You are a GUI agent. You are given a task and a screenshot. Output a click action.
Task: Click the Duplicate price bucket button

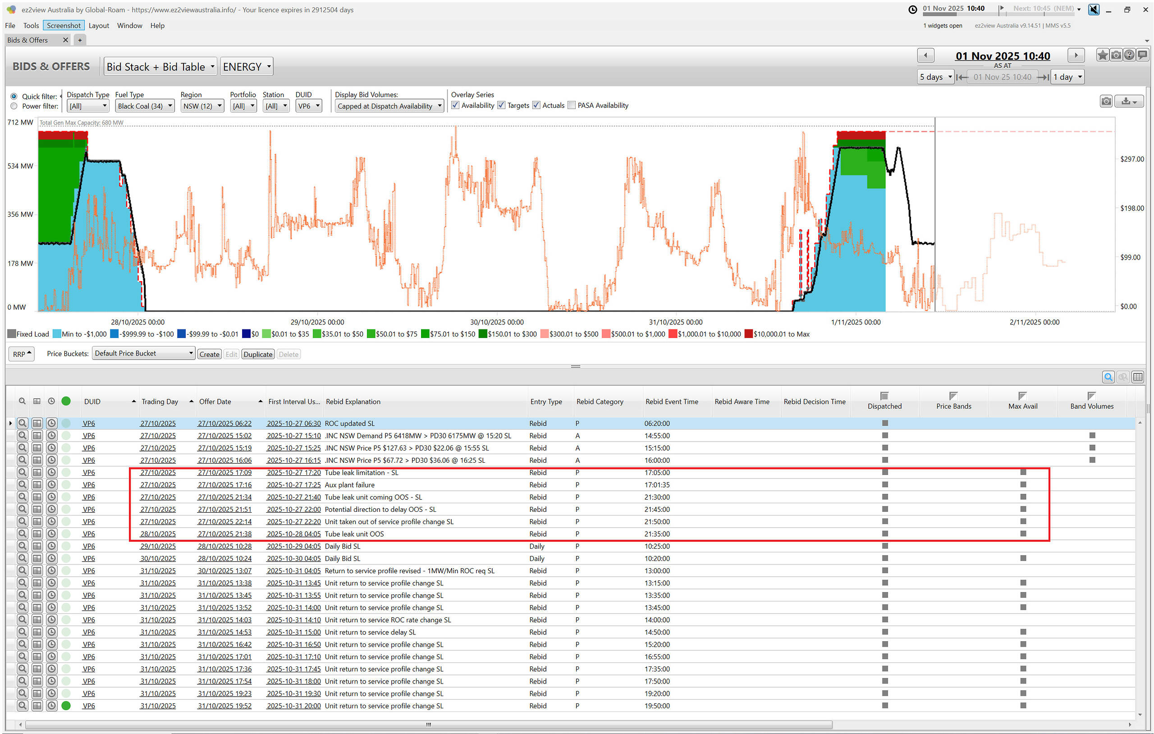(257, 355)
